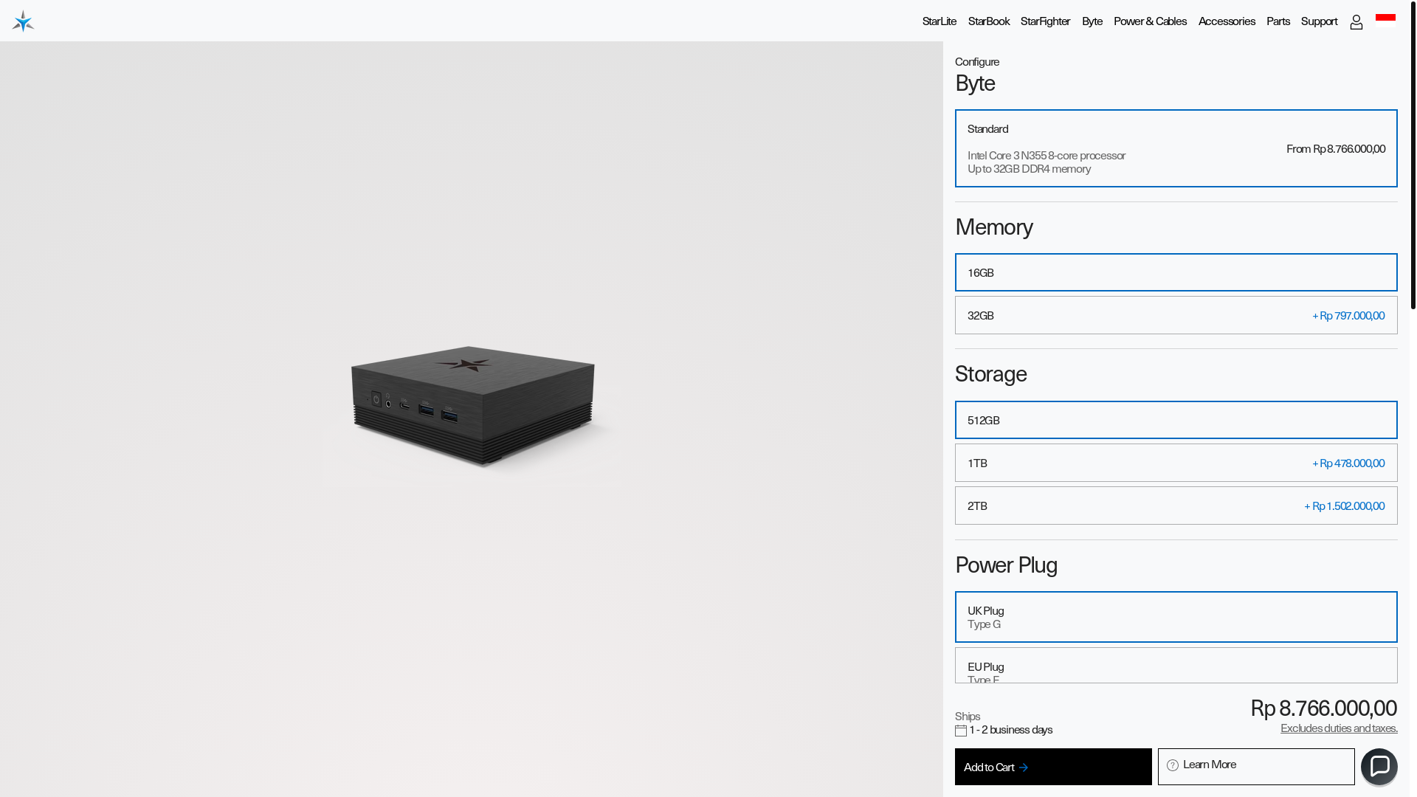Open the StarLite menu item
The height and width of the screenshot is (797, 1417).
(939, 21)
